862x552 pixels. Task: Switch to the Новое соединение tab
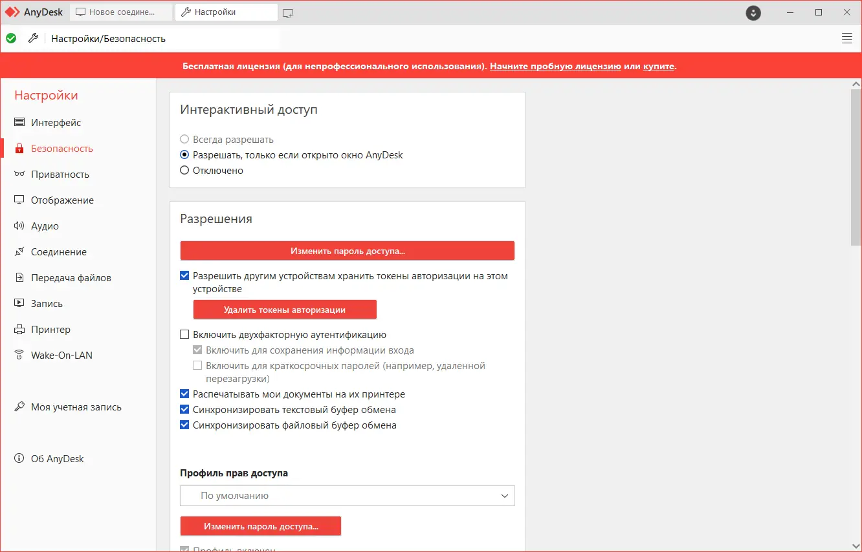pyautogui.click(x=120, y=12)
